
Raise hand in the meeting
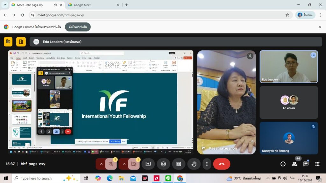194,164
